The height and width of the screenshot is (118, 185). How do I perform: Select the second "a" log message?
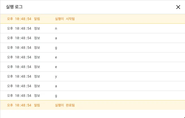click(x=56, y=86)
